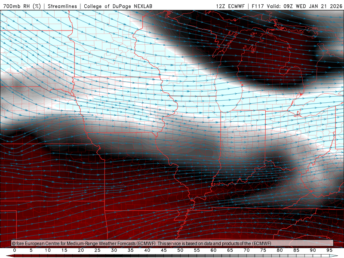The image size is (344, 258).
Task: Click the humidity color bar legend
Action: (x=172, y=256)
